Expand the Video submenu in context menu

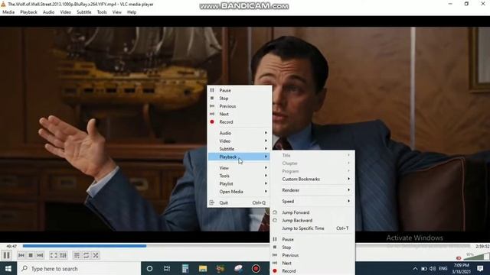coord(240,141)
